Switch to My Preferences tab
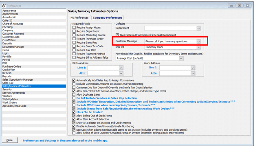The width and height of the screenshot is (255, 147). click(79, 18)
